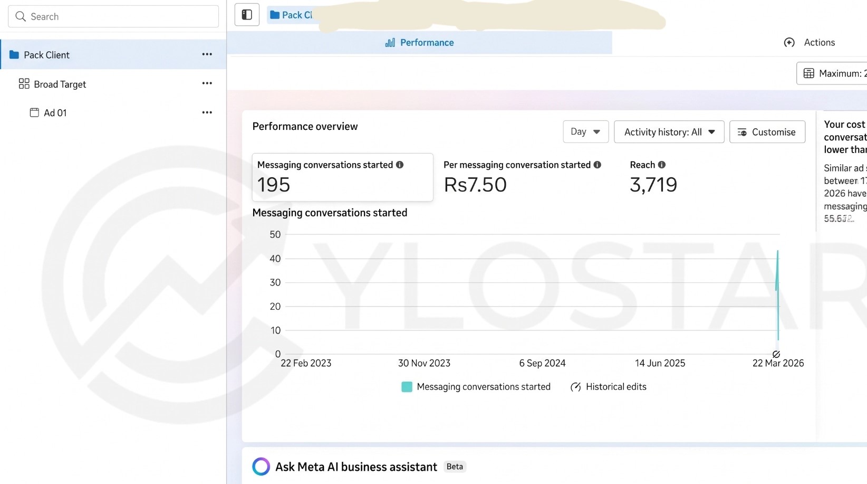The height and width of the screenshot is (484, 867).
Task: Click the 22 Mar 2026 axis label
Action: [778, 363]
